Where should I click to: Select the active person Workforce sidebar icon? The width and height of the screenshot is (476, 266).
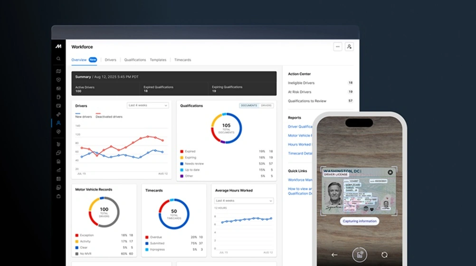(x=58, y=123)
